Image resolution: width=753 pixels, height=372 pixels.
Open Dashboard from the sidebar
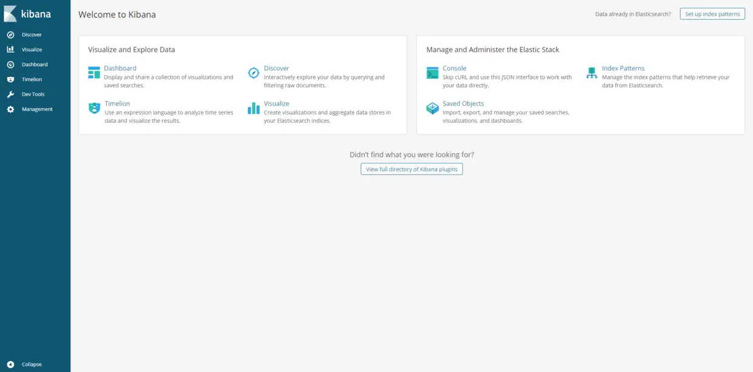(34, 64)
